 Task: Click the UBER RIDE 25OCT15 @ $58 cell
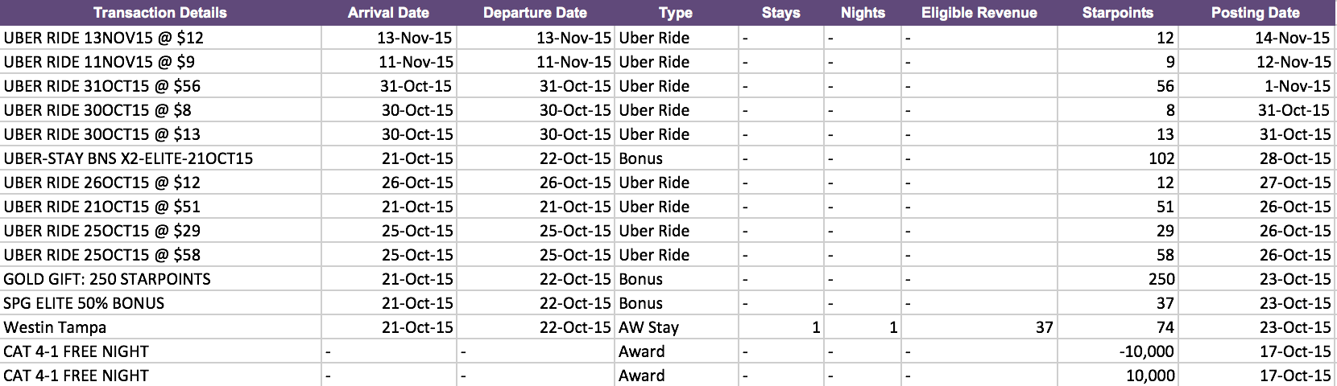[x=160, y=255]
